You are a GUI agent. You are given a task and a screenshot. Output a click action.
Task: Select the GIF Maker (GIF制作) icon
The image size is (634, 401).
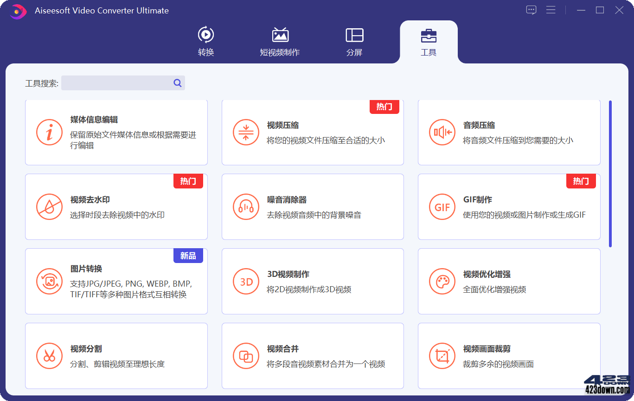[x=442, y=207]
